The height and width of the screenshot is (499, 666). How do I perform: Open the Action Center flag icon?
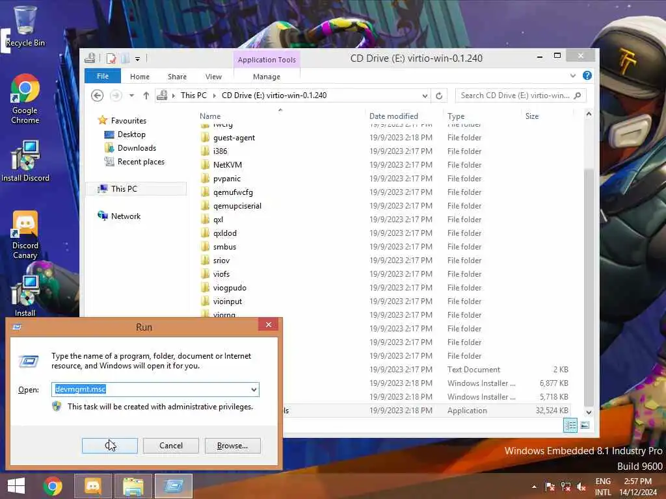coord(550,486)
